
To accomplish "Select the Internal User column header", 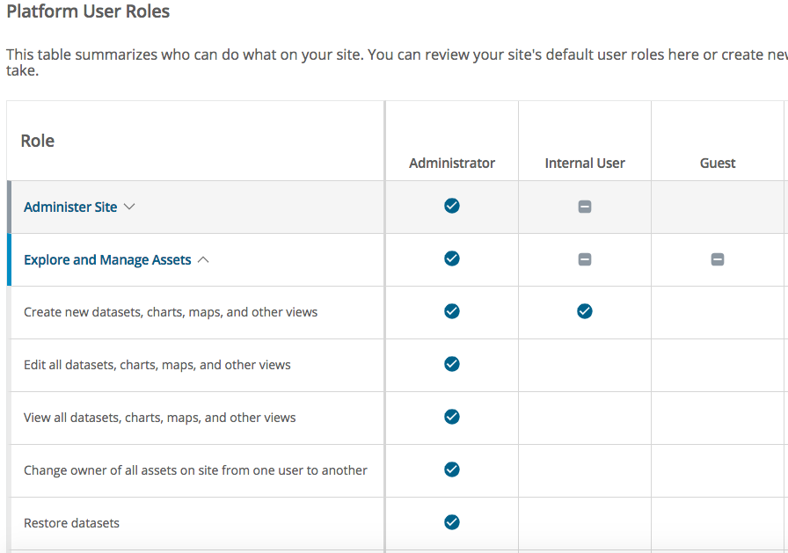I will point(585,164).
